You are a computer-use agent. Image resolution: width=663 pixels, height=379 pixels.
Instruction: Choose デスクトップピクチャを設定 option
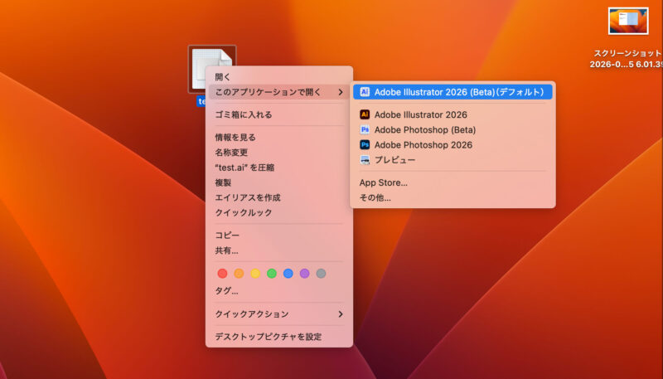[279, 337]
